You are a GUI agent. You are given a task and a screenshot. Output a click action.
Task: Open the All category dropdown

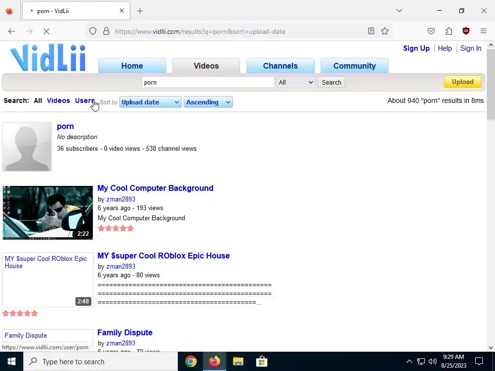coord(295,82)
